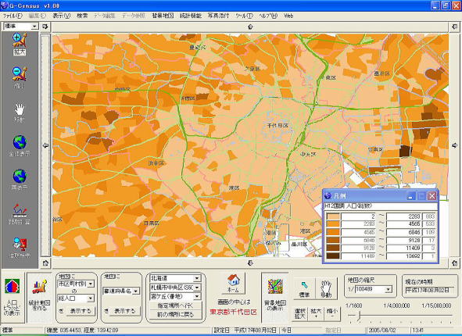This screenshot has width=462, height=336.
Task: Open the 表示(V) menu
Action: [61, 16]
